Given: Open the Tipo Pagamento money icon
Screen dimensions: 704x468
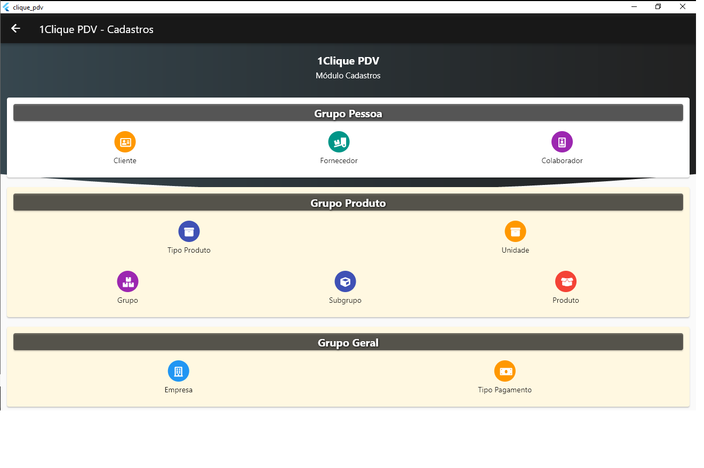Looking at the screenshot, I should 505,371.
